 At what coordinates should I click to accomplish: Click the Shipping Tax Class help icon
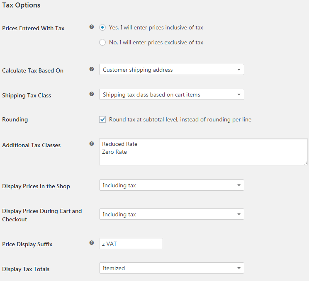pyautogui.click(x=91, y=94)
